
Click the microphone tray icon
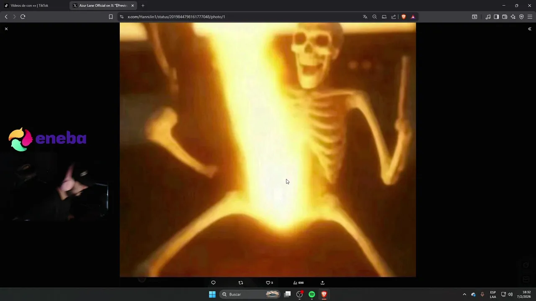pos(482,294)
